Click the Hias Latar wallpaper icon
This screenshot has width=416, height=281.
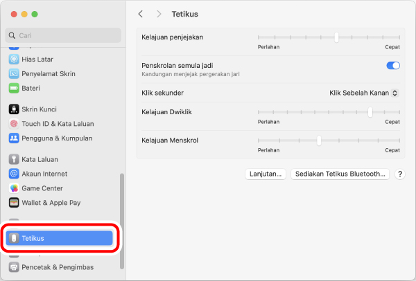tap(13, 60)
